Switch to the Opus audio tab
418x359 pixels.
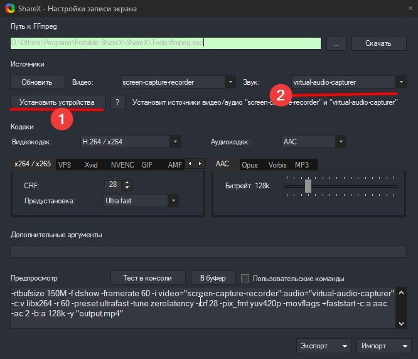tap(250, 164)
